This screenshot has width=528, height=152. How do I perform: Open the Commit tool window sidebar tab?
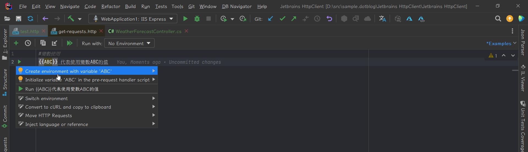click(x=5, y=117)
